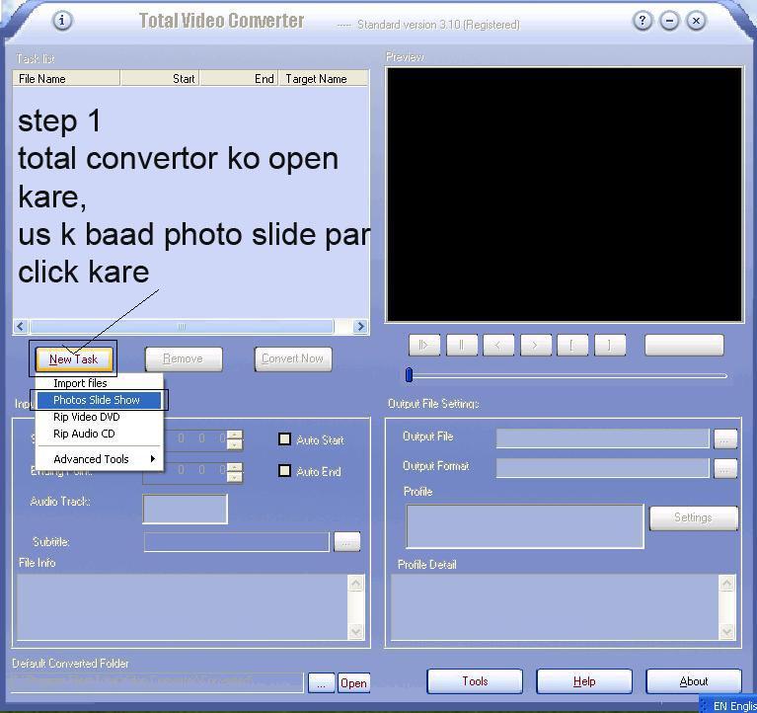Open the Audio Track selection box
This screenshot has width=757, height=713.
185,509
